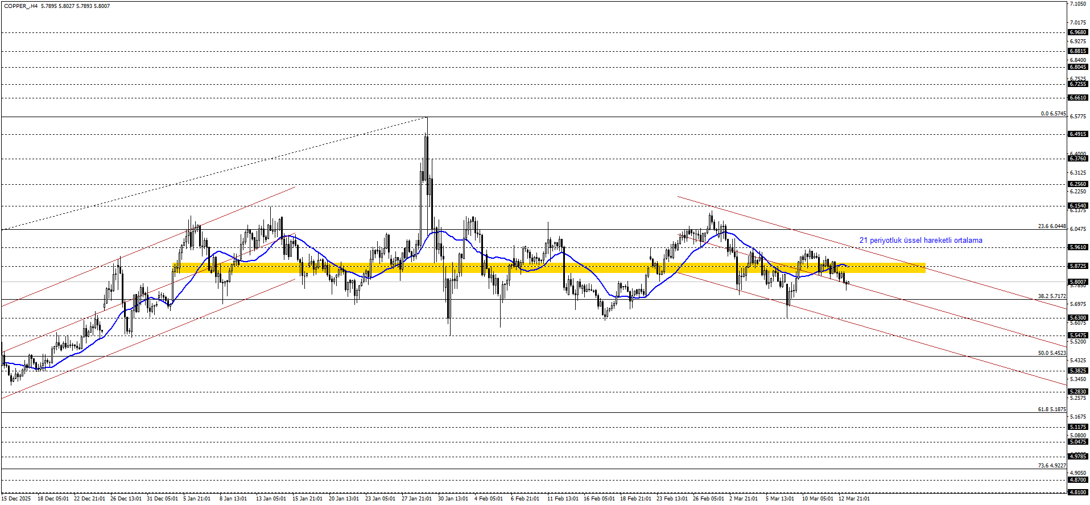The height and width of the screenshot is (505, 1090).
Task: Click the 15 Dec 2025 date label
Action: (x=17, y=499)
